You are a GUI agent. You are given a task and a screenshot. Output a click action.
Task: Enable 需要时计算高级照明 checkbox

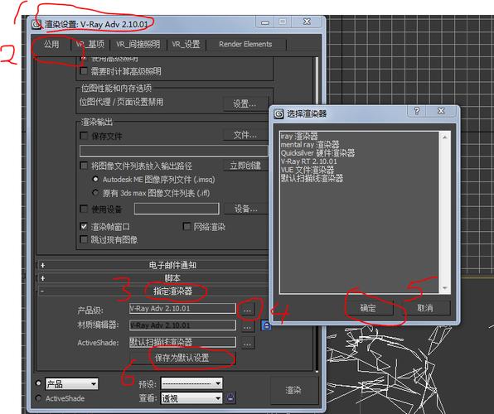pyautogui.click(x=84, y=71)
